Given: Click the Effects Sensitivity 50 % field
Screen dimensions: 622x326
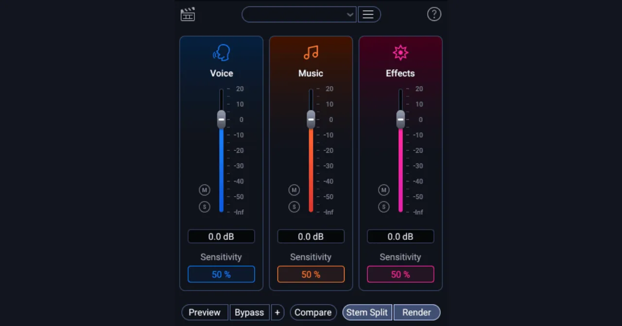Looking at the screenshot, I should [x=400, y=274].
